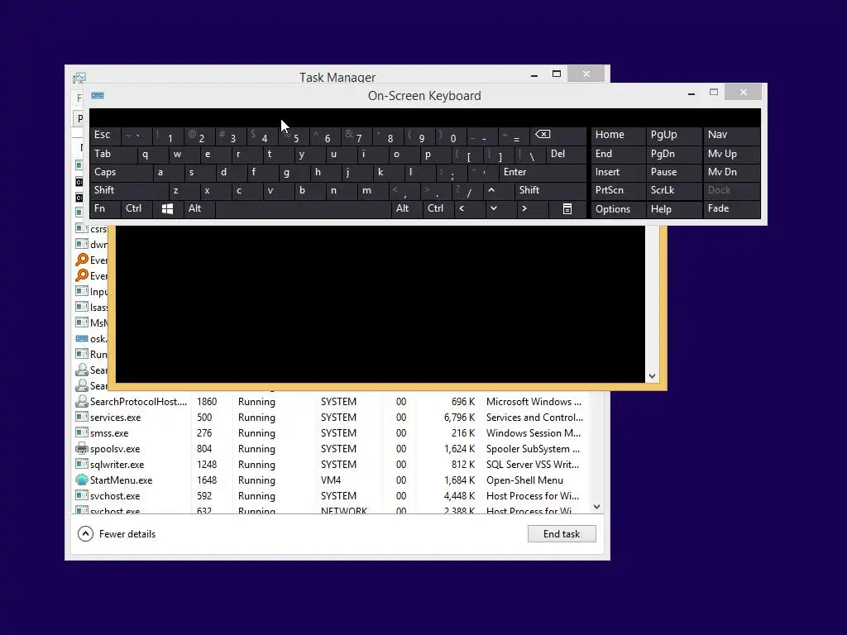Image resolution: width=847 pixels, height=635 pixels.
Task: Click the Esc key
Action: (x=105, y=135)
